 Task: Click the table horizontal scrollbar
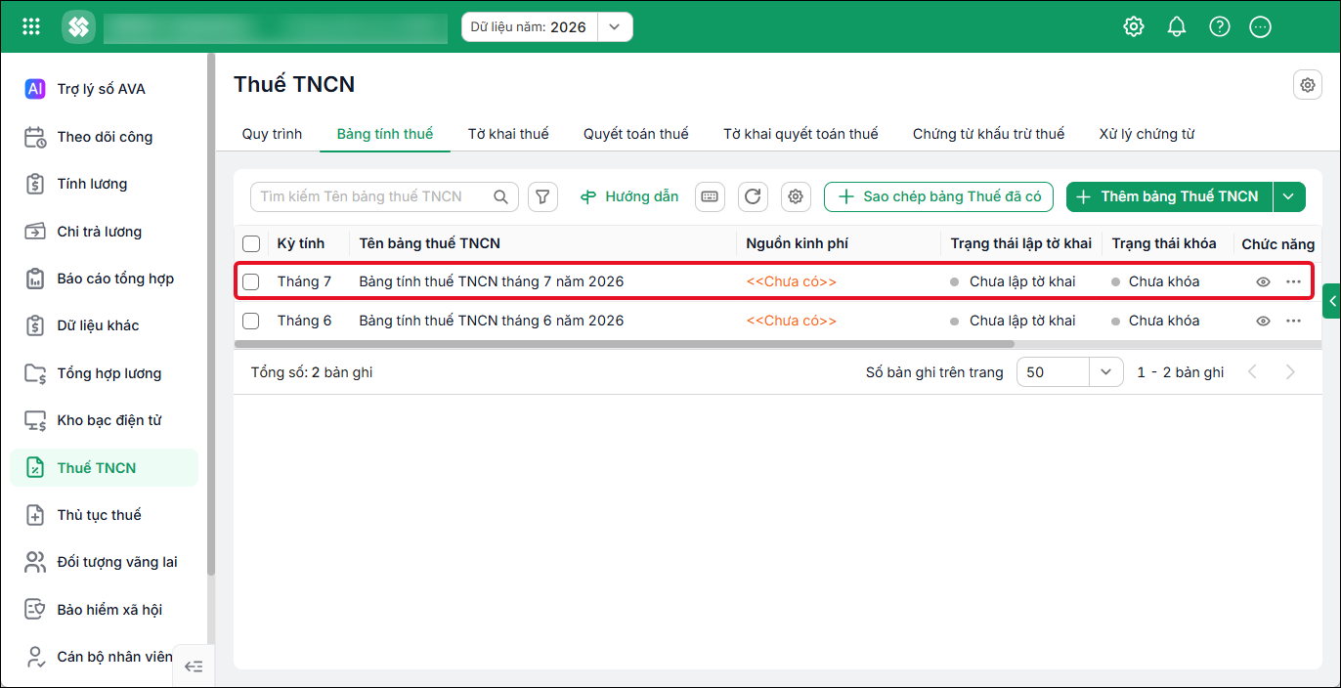coord(625,344)
